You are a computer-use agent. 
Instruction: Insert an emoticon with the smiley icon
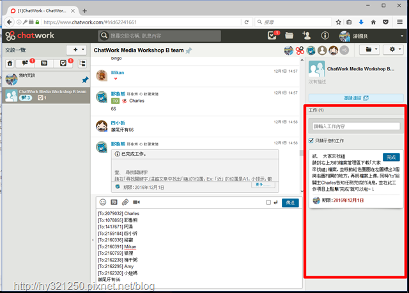103,202
